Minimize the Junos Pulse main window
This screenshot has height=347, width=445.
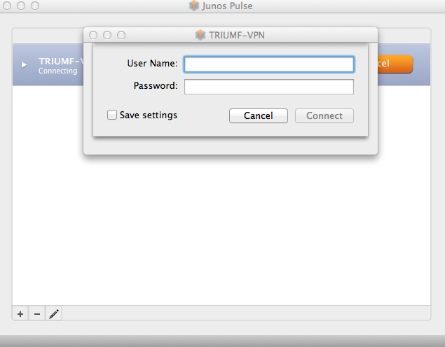pos(21,6)
